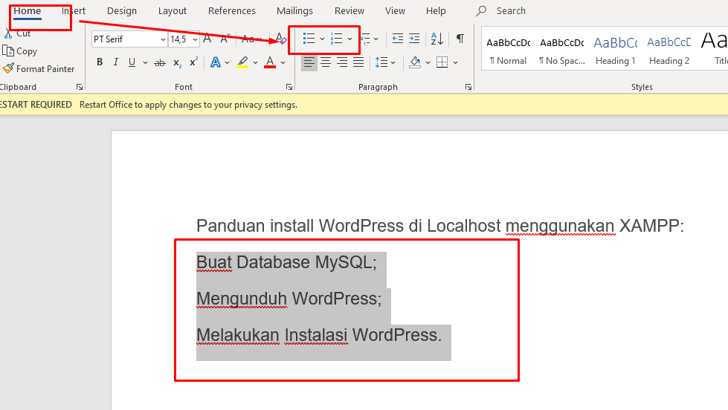Click the Cut scissors icon
Viewport: 728px width, 410px height.
8,33
